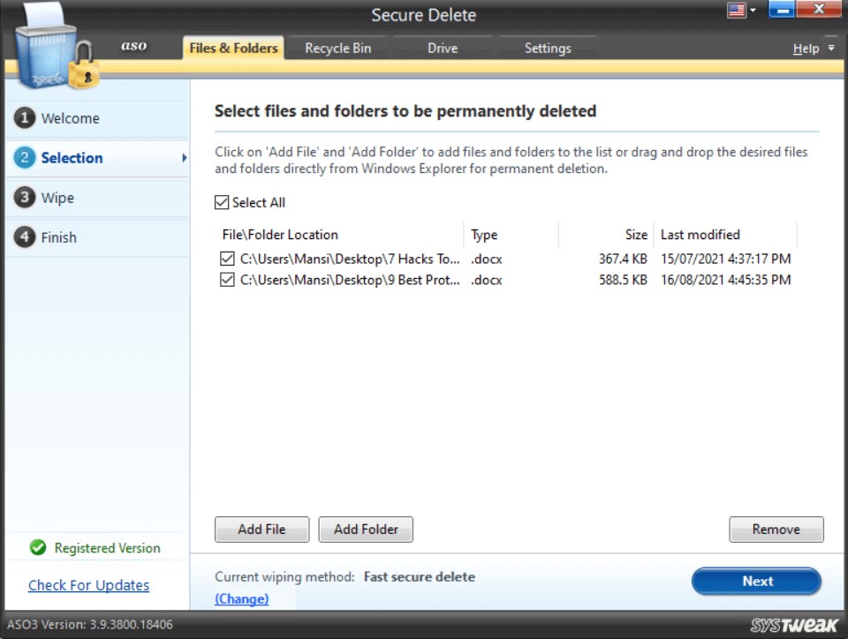Click the arrow beside the Selection step
Screen dimensions: 848x639
click(184, 158)
